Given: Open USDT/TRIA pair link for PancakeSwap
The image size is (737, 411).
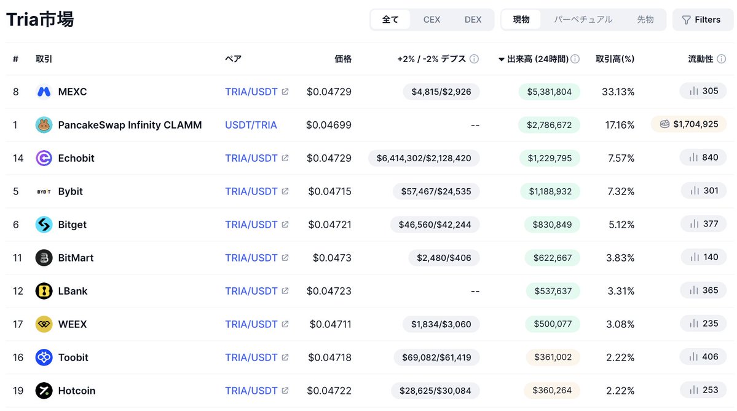Looking at the screenshot, I should click(x=251, y=125).
